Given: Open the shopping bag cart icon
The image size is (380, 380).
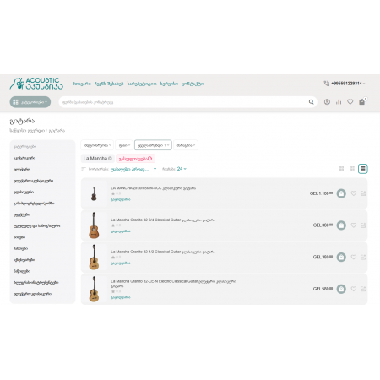Looking at the screenshot, I should tap(362, 102).
